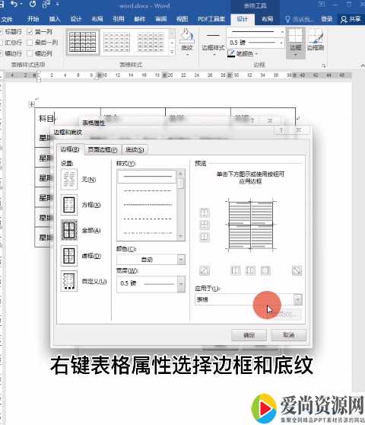Click the Tell Me lightbulb search icon
Viewport: 365px width, 425px height.
[x=288, y=19]
